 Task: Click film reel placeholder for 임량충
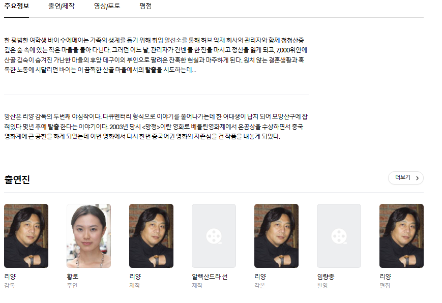(339, 236)
